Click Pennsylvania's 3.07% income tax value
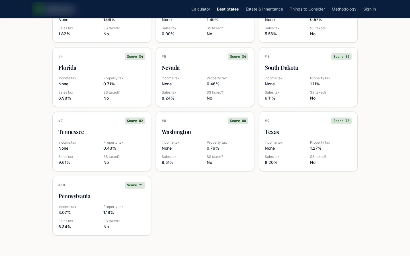Image resolution: width=410 pixels, height=256 pixels. (65, 212)
